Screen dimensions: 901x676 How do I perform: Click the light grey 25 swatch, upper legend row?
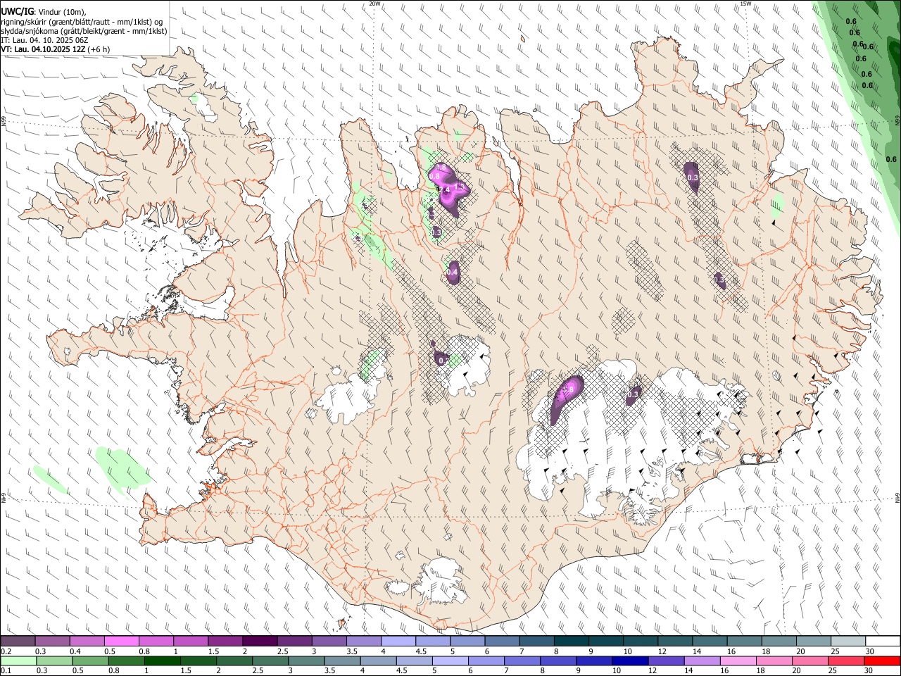[x=849, y=641]
